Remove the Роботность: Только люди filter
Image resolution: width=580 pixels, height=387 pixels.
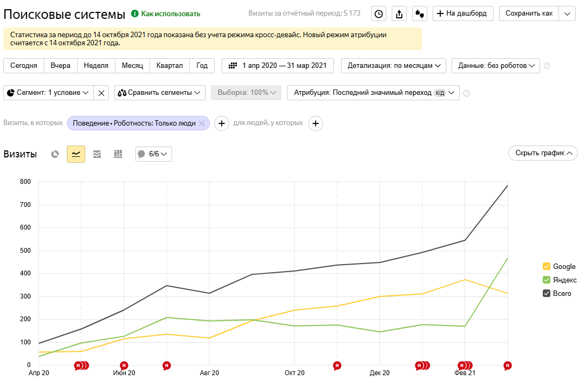pyautogui.click(x=202, y=123)
